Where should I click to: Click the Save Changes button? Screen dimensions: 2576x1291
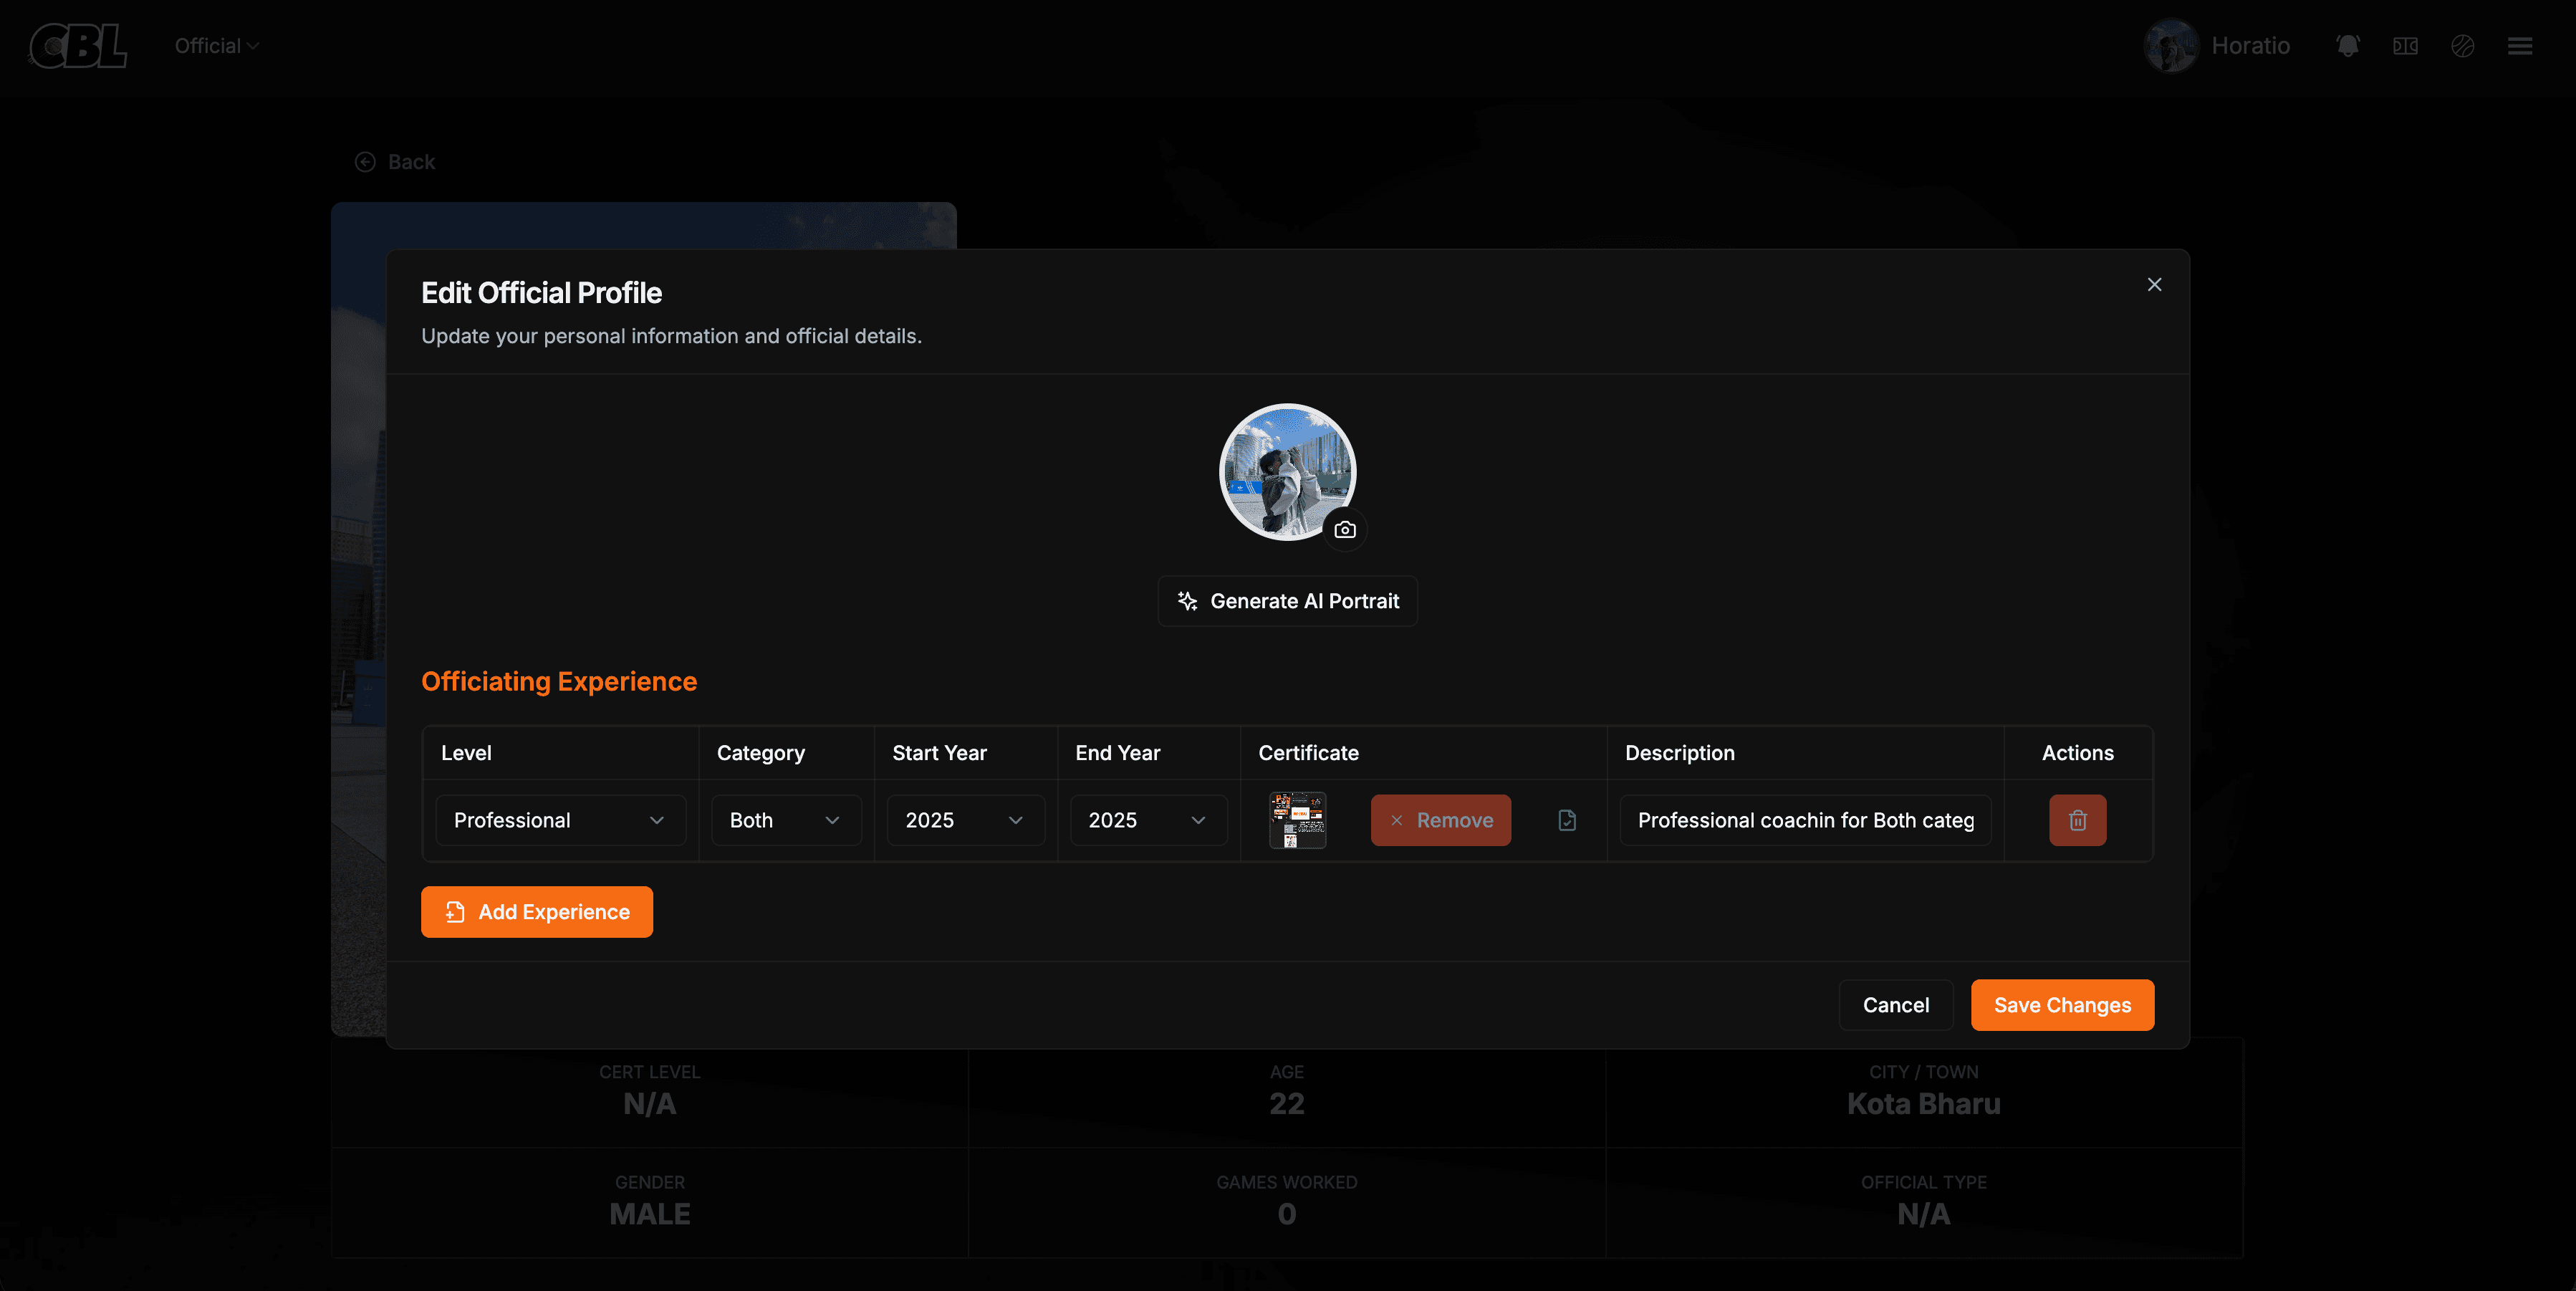click(x=2062, y=1005)
